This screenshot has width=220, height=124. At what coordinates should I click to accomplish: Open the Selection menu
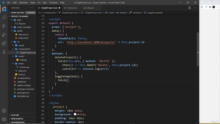click(23, 2)
